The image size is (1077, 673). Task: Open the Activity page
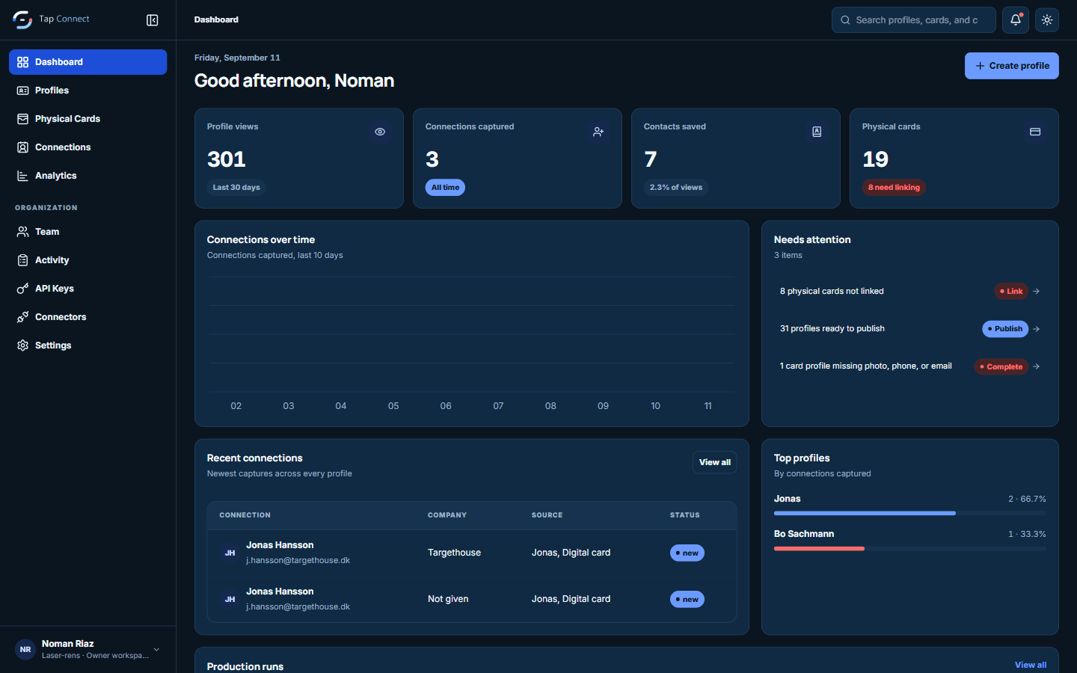(x=88, y=260)
